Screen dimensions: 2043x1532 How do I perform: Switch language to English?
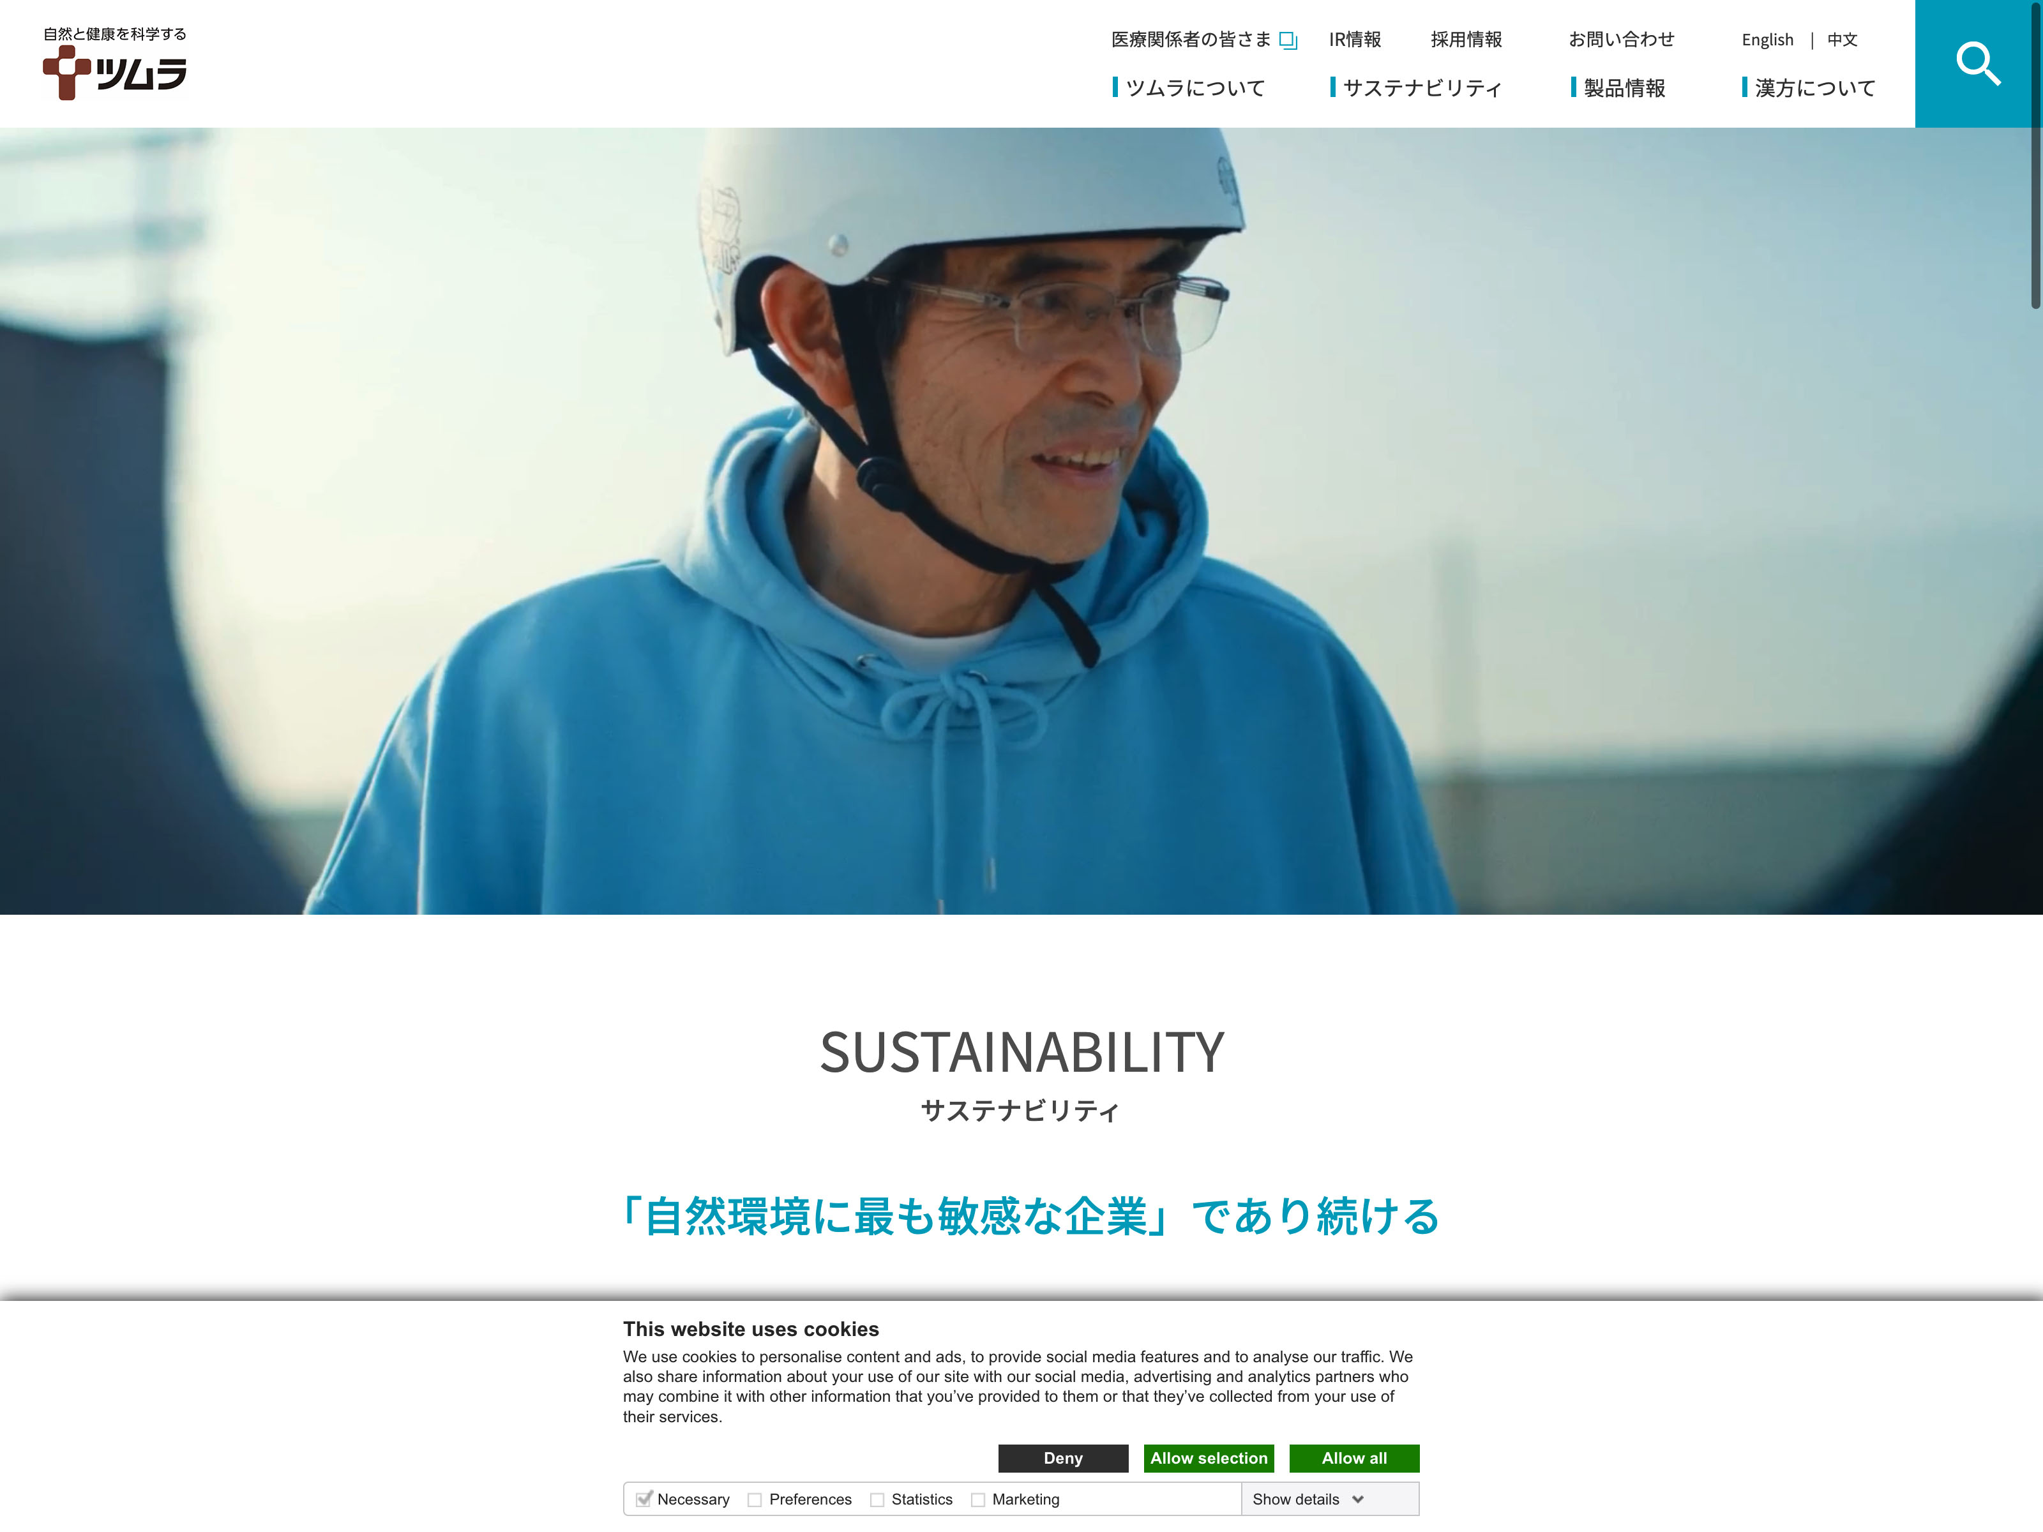1767,40
